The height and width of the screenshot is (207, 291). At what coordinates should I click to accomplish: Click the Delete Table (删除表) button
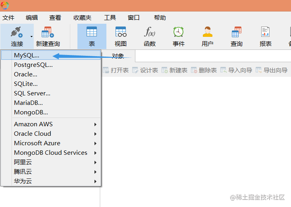(204, 70)
